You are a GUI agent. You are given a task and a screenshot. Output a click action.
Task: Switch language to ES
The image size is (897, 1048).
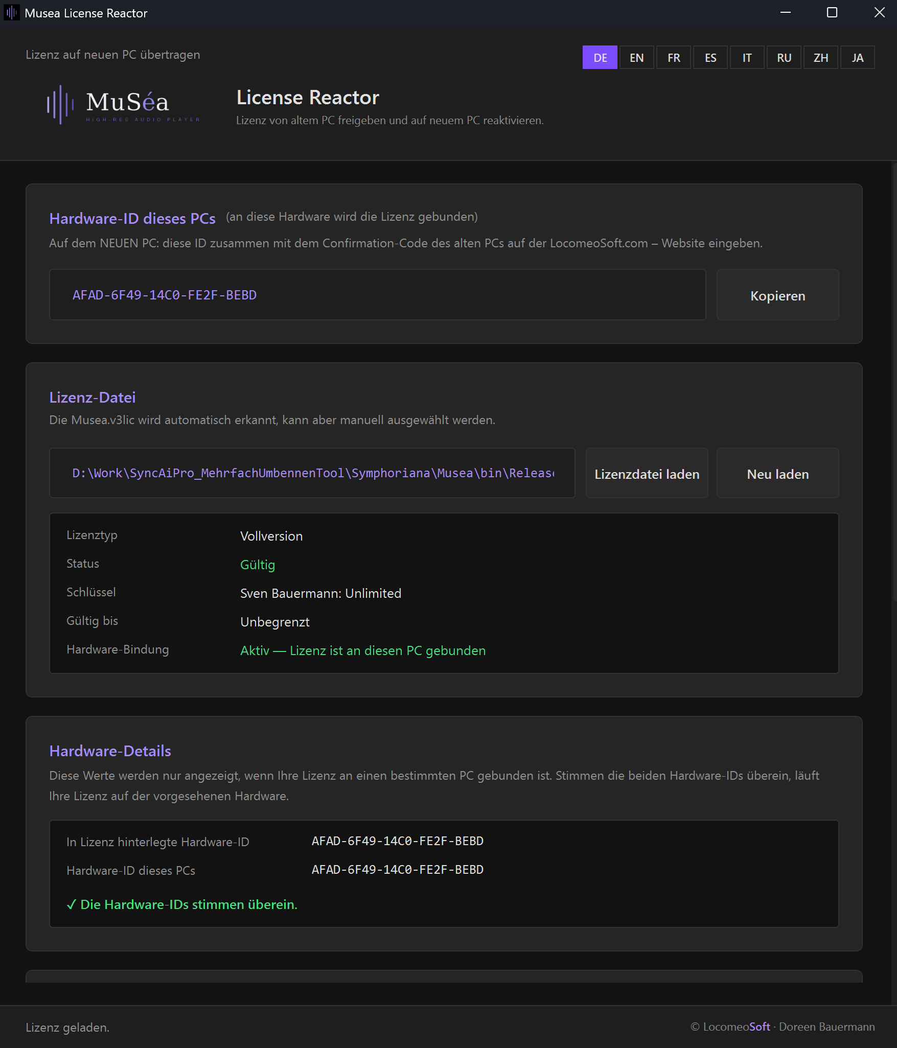click(710, 57)
